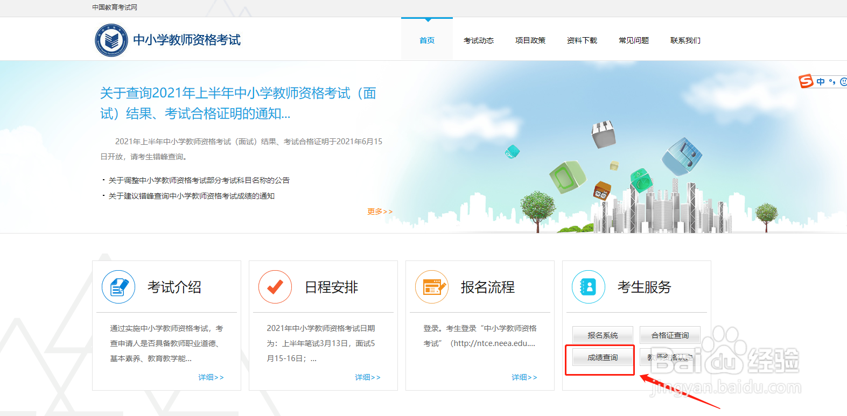Open notice about staggered score queries
Screen dimensions: 847x416
(192, 196)
